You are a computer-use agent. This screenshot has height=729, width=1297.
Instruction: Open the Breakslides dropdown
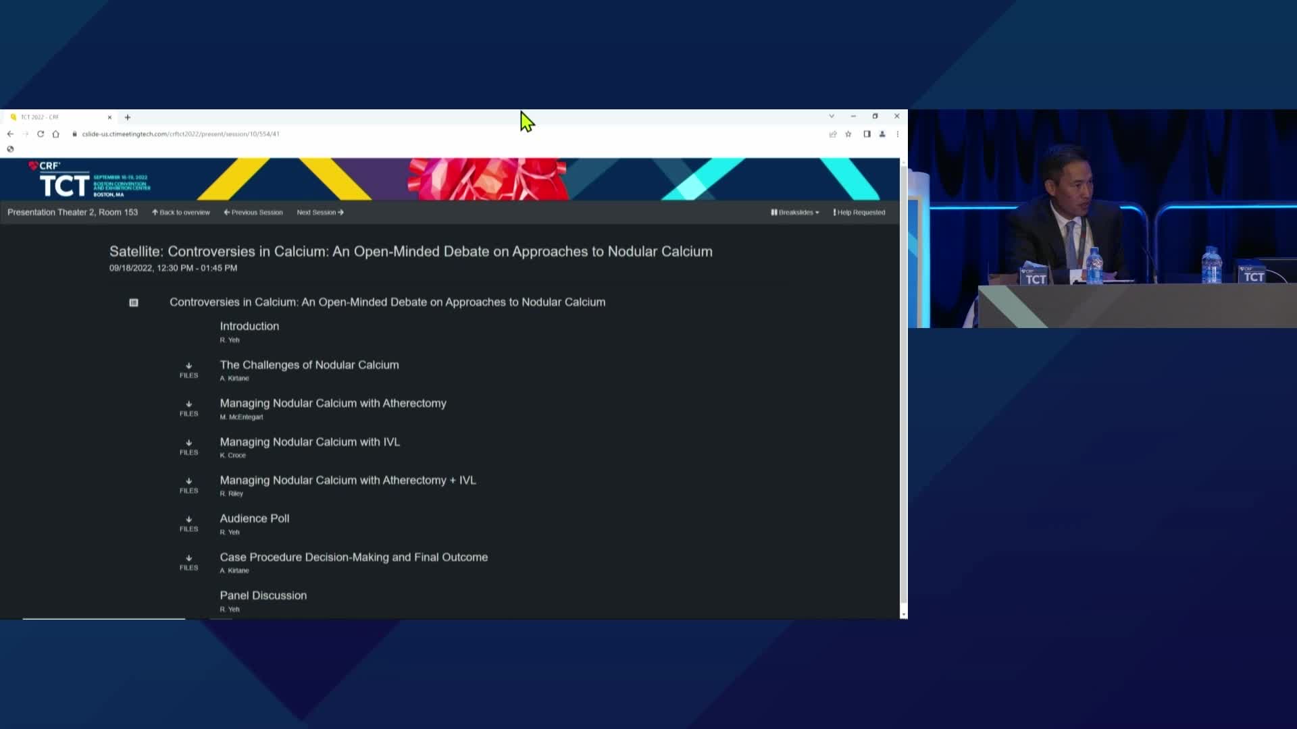tap(795, 213)
